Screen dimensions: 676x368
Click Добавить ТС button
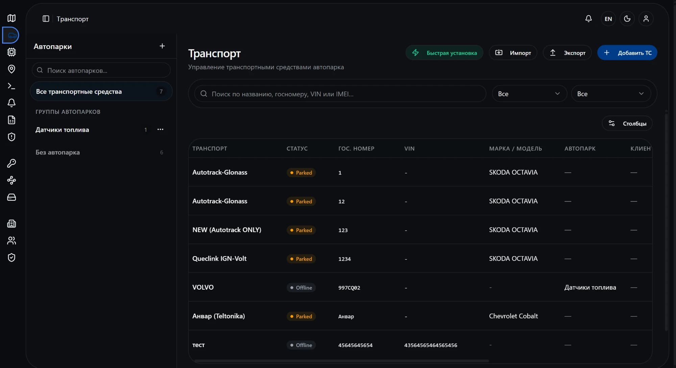627,53
